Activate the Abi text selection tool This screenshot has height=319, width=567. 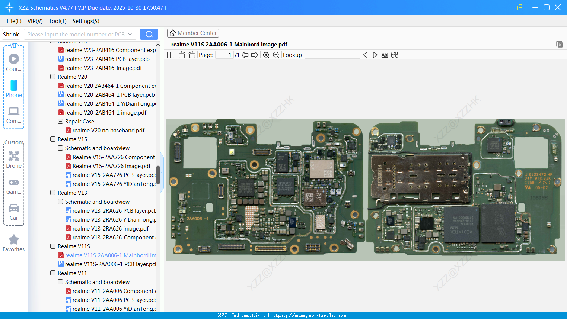point(385,55)
